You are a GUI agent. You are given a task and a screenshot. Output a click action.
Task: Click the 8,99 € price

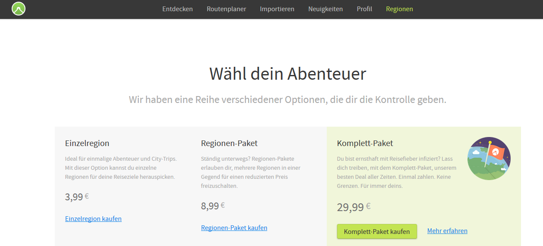(x=213, y=206)
